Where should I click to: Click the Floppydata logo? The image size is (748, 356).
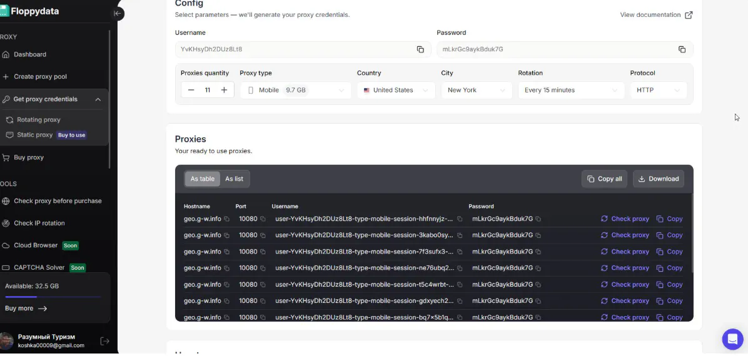coord(29,11)
